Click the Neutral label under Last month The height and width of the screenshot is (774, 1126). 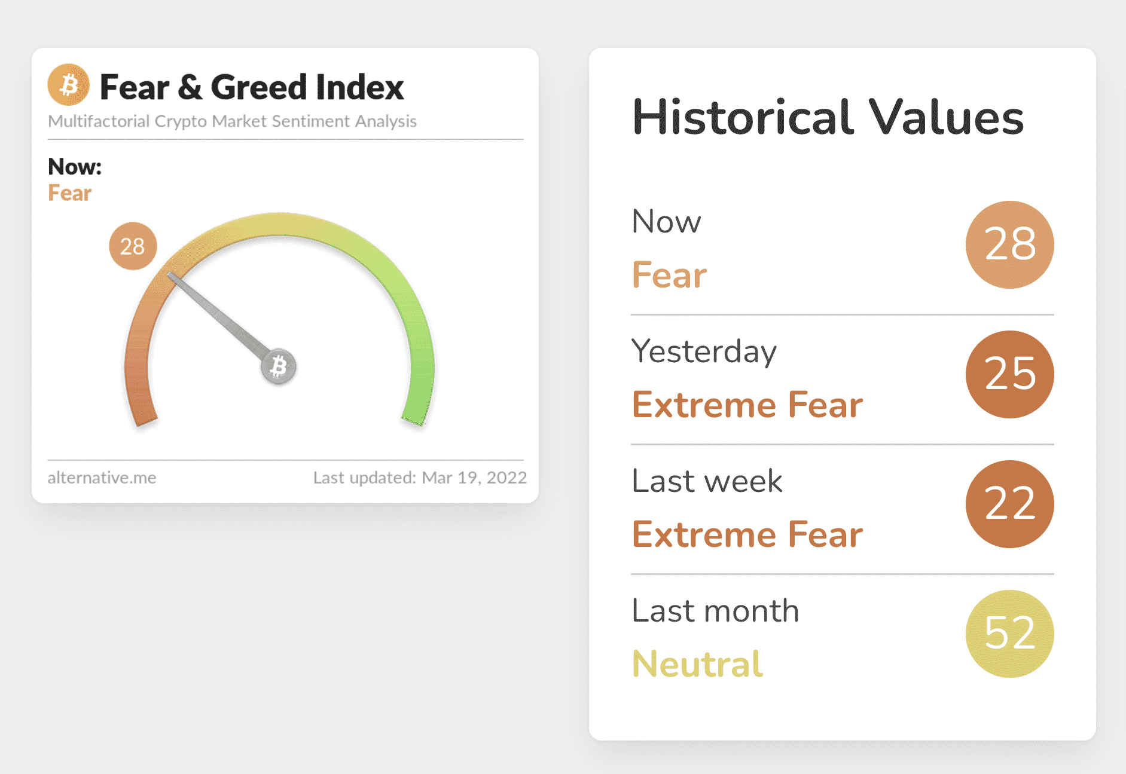pos(697,664)
